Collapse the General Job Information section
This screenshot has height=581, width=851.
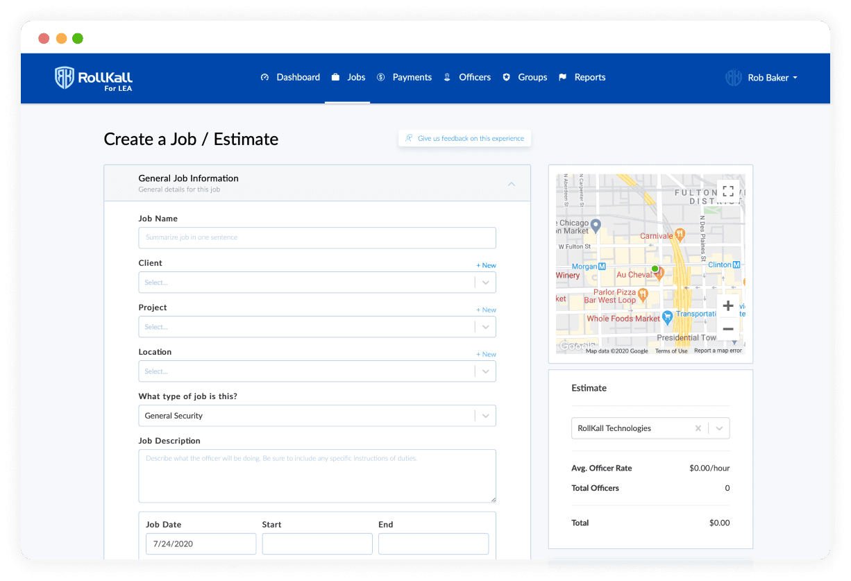pos(512,184)
